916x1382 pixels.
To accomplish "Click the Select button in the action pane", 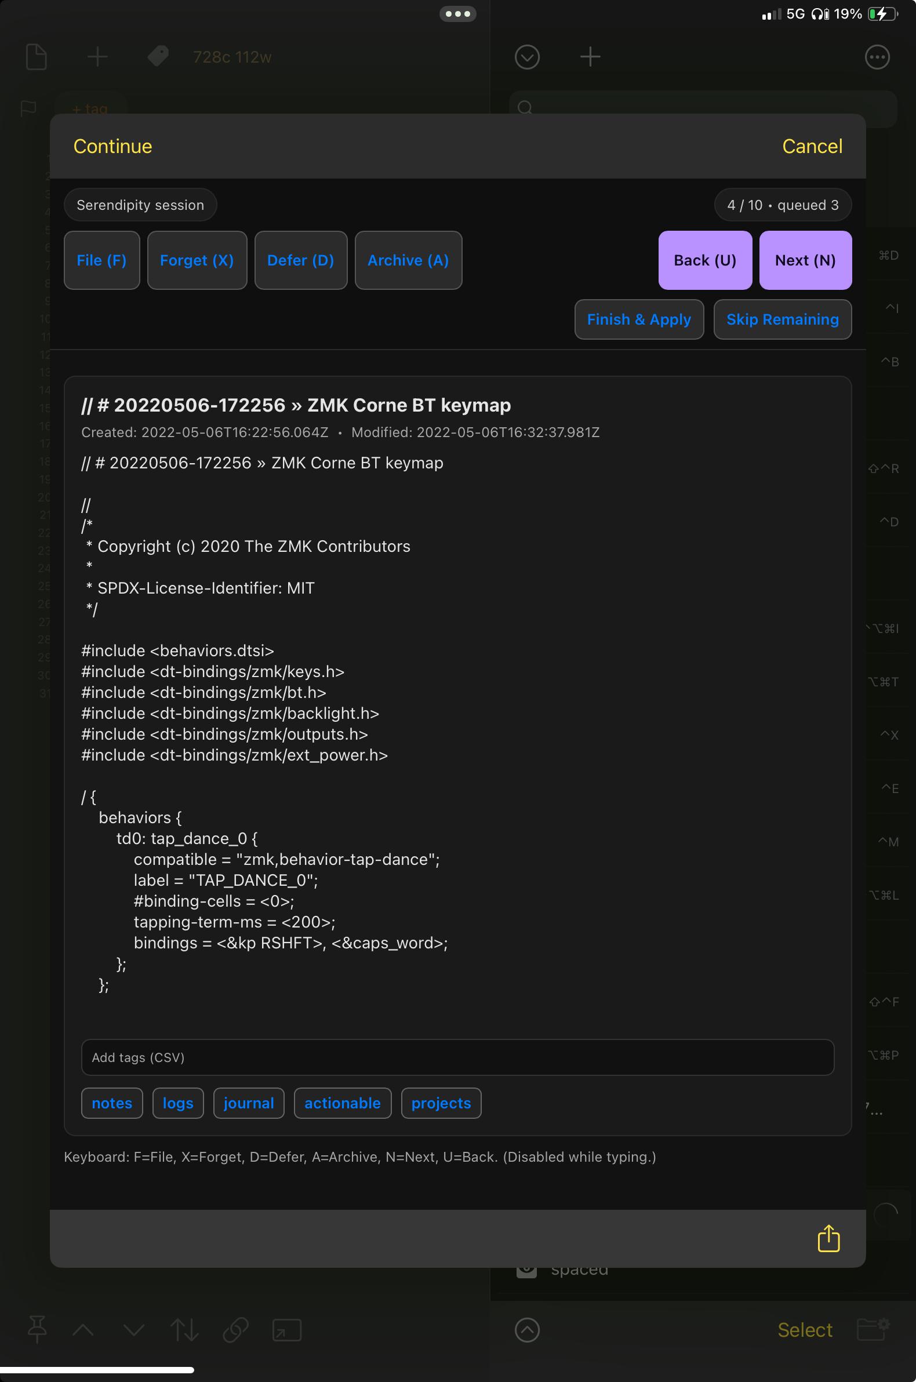I will click(x=805, y=1330).
